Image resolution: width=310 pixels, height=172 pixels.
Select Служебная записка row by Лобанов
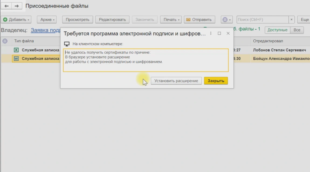40,50
